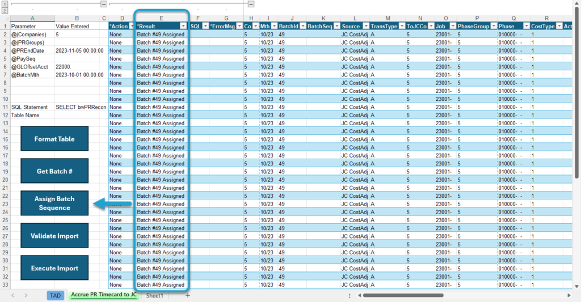581x302 pixels.
Task: Select the Table Name label cell
Action: point(32,115)
